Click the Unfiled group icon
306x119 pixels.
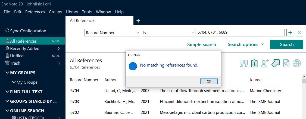7,56
